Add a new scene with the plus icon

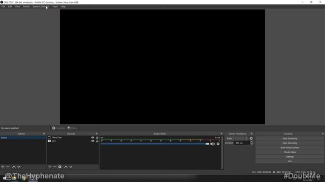coord(3,167)
